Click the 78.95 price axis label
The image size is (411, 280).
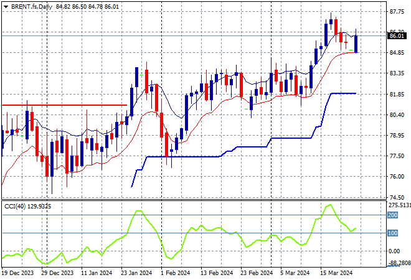click(397, 136)
